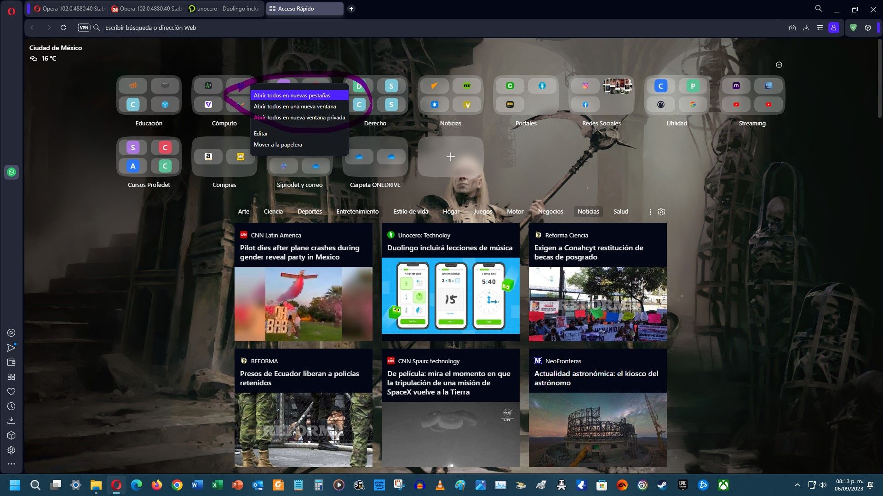Choose Abrir todos en nuevas pestañas
The image size is (883, 496).
point(299,96)
